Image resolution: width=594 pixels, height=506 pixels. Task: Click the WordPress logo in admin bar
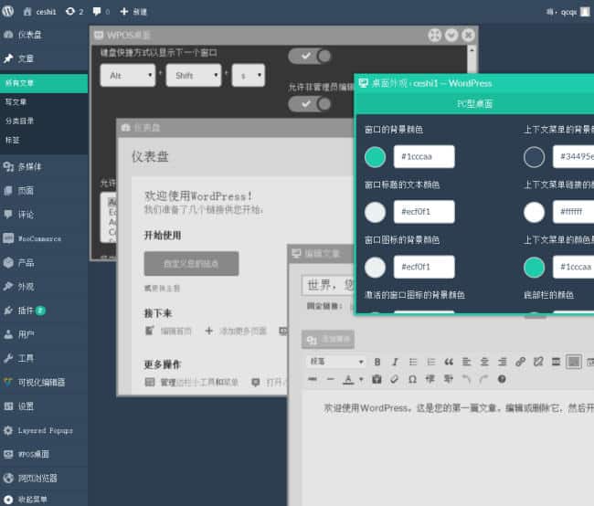point(7,11)
